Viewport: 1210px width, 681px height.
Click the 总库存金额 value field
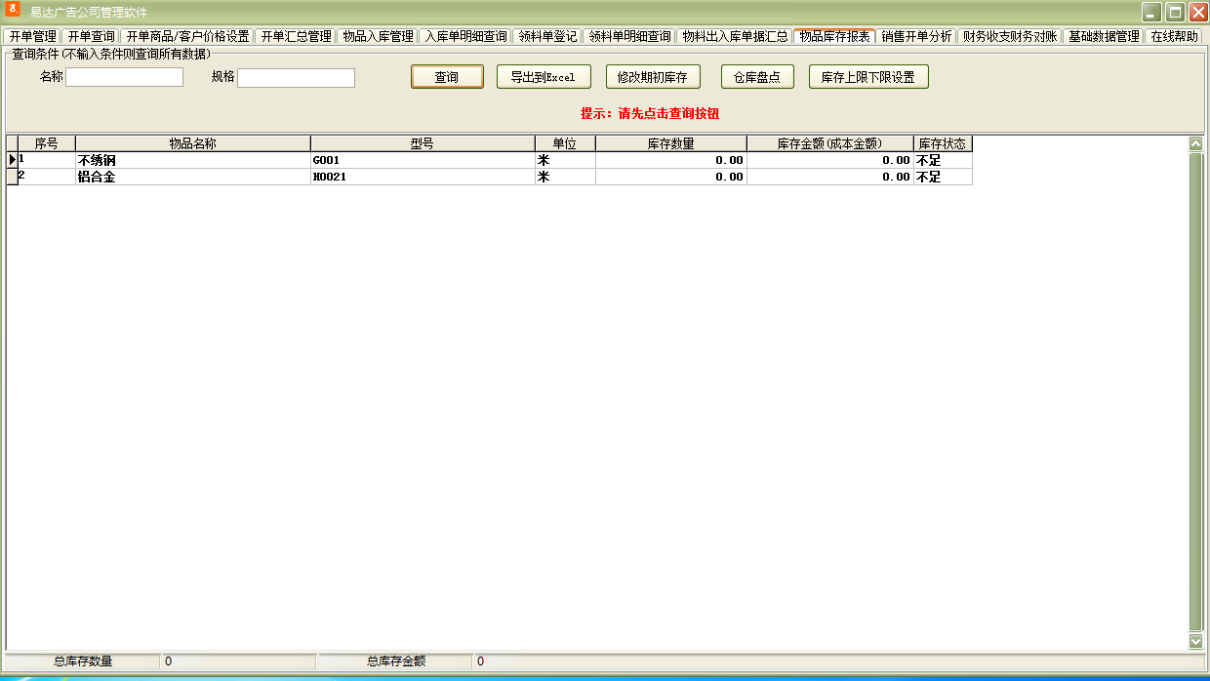(x=839, y=661)
